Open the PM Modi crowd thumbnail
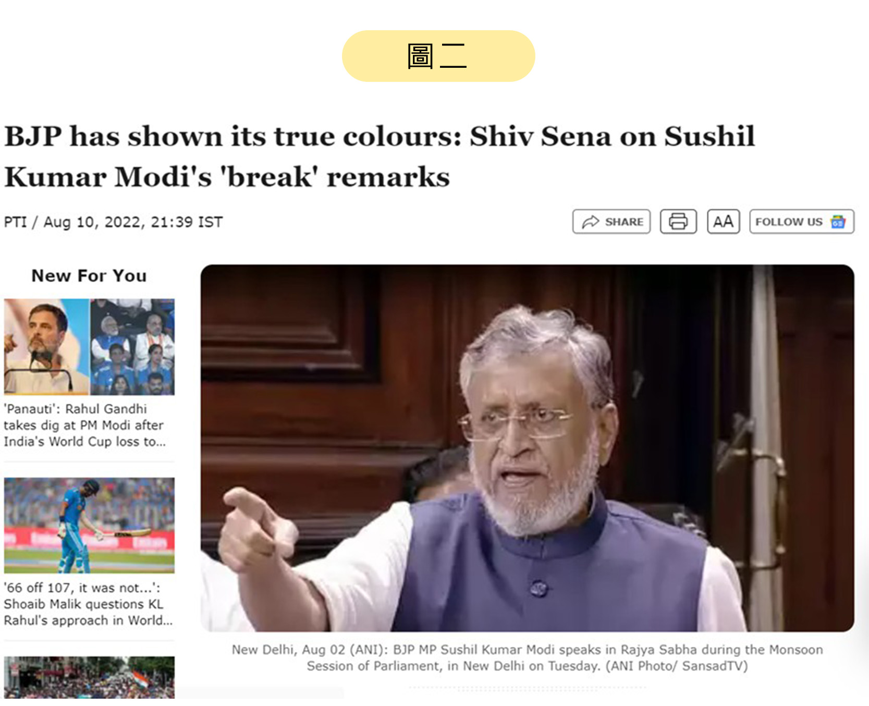 click(x=132, y=346)
